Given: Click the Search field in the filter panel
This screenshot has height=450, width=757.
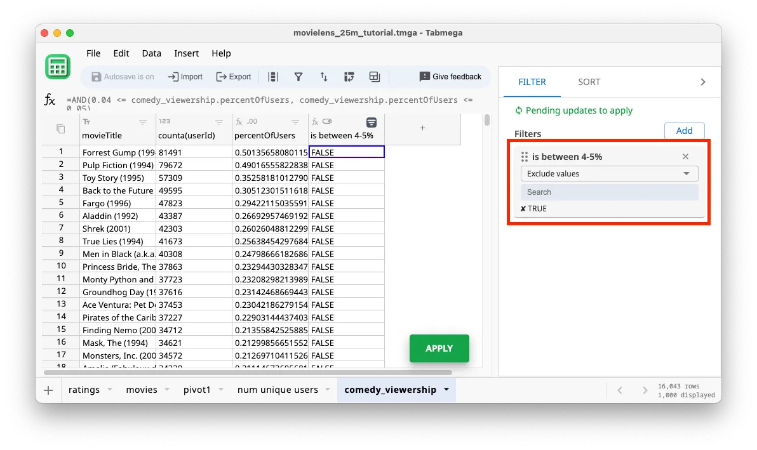Looking at the screenshot, I should (609, 192).
